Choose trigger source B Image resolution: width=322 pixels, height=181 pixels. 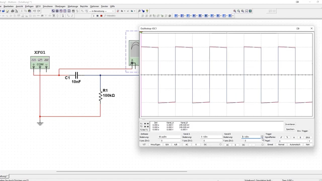pyautogui.click(x=300, y=138)
